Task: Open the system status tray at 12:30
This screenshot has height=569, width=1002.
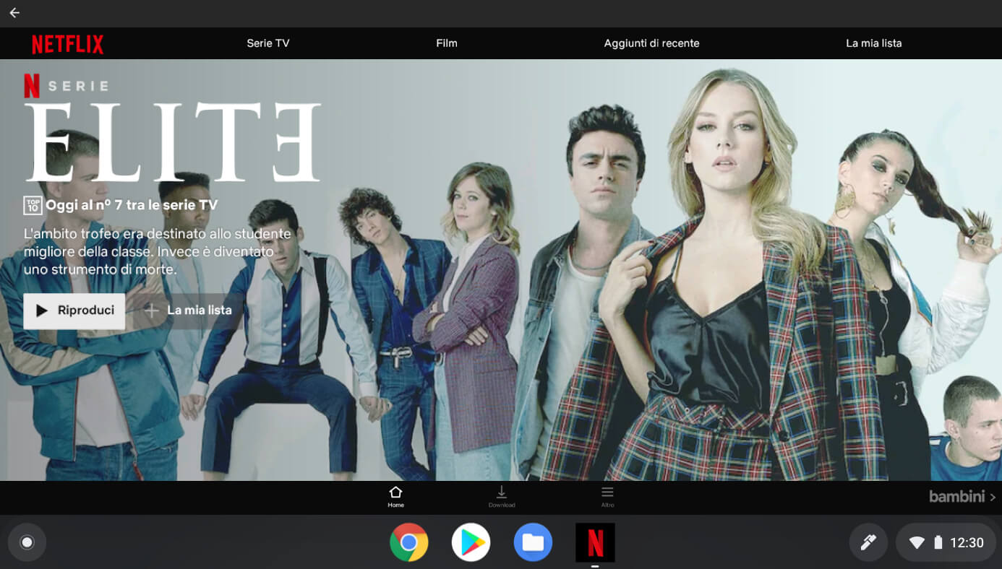Action: [x=946, y=542]
